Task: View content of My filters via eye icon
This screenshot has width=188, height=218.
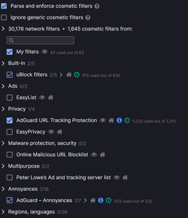Action: (44, 52)
